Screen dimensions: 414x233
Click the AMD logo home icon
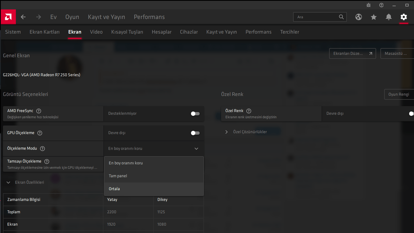[x=8, y=17]
